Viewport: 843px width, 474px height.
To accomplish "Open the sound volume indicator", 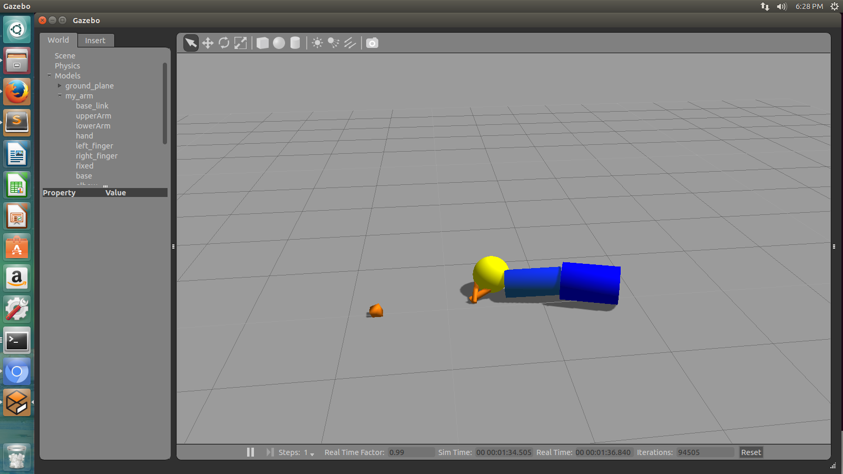I will pos(781,6).
